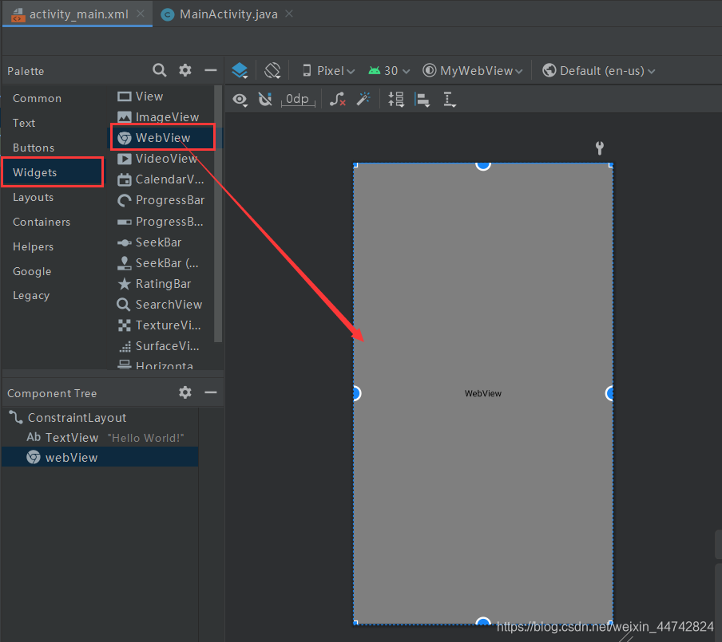Open Default (en-us) locale dropdown

click(x=598, y=71)
